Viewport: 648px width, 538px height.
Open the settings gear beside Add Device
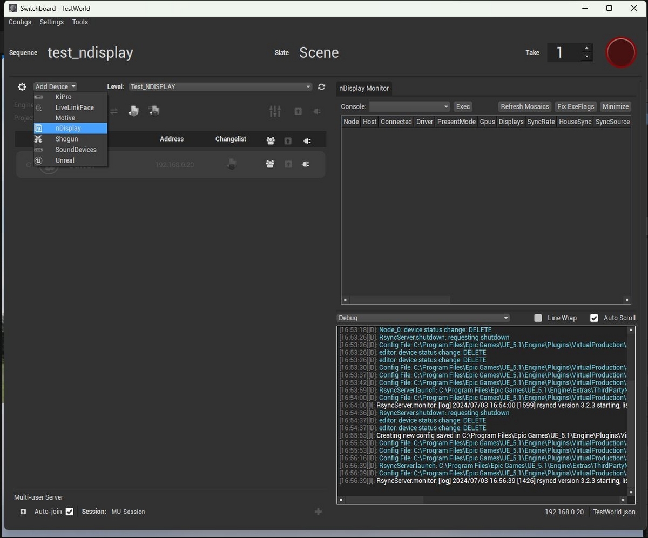[22, 86]
